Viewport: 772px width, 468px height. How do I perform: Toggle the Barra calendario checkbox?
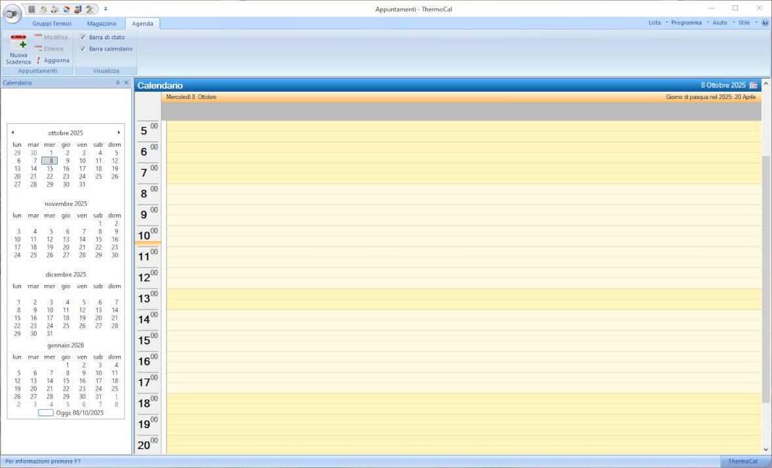tap(83, 49)
